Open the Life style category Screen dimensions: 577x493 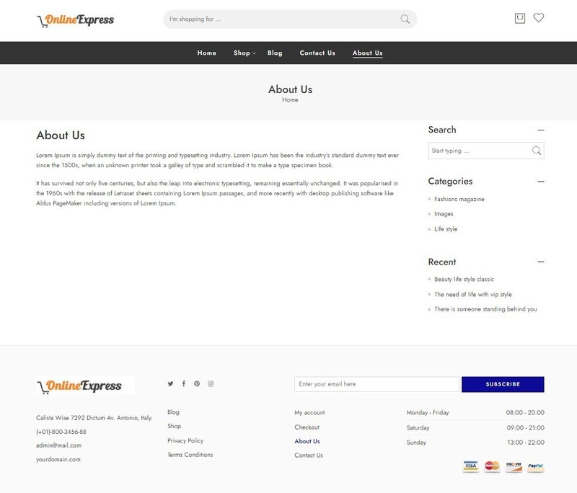446,228
